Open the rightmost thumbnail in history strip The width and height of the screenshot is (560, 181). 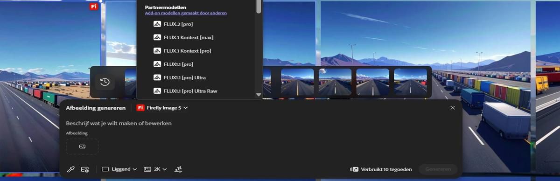[410, 82]
